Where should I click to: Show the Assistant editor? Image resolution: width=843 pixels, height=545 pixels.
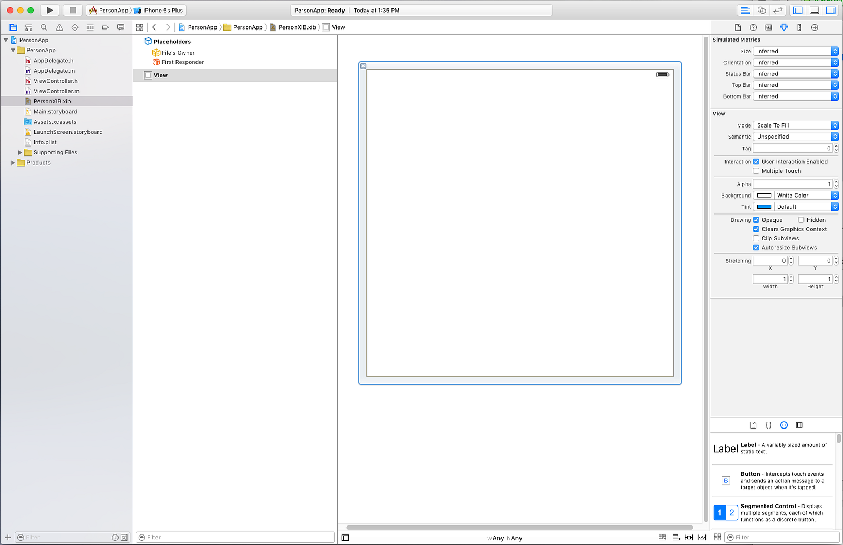[761, 10]
